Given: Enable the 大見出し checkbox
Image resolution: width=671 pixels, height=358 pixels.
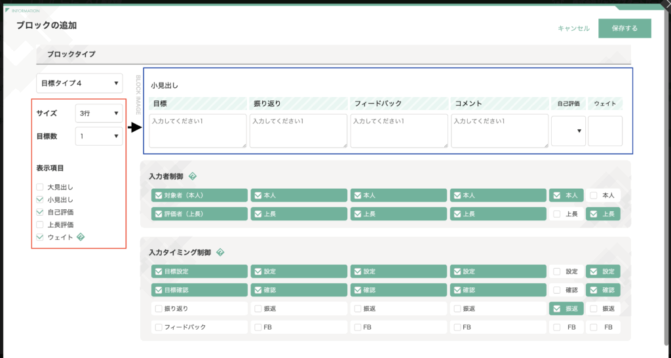Looking at the screenshot, I should click(40, 188).
